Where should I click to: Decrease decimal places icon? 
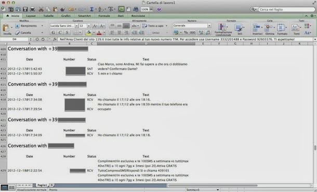pyautogui.click(x=208, y=32)
